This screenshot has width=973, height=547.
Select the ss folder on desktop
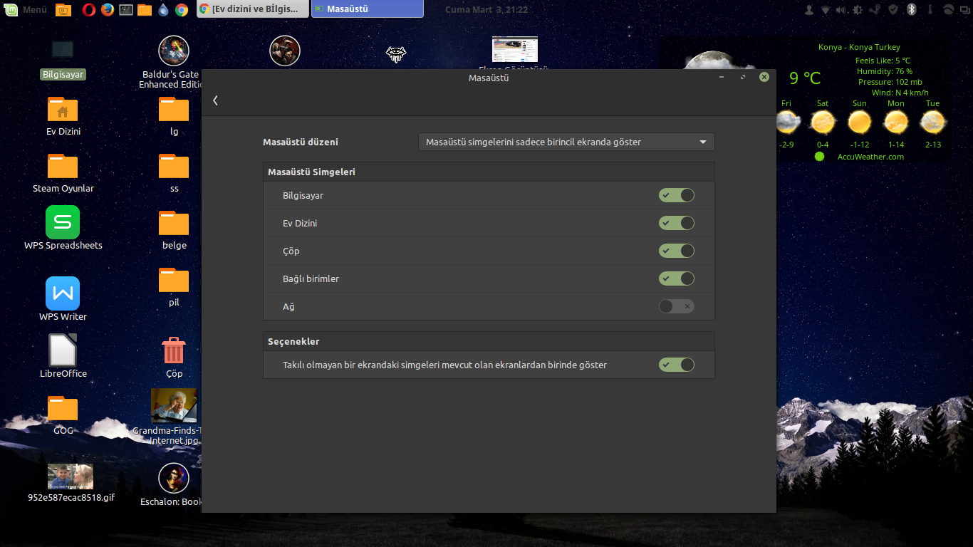174,173
